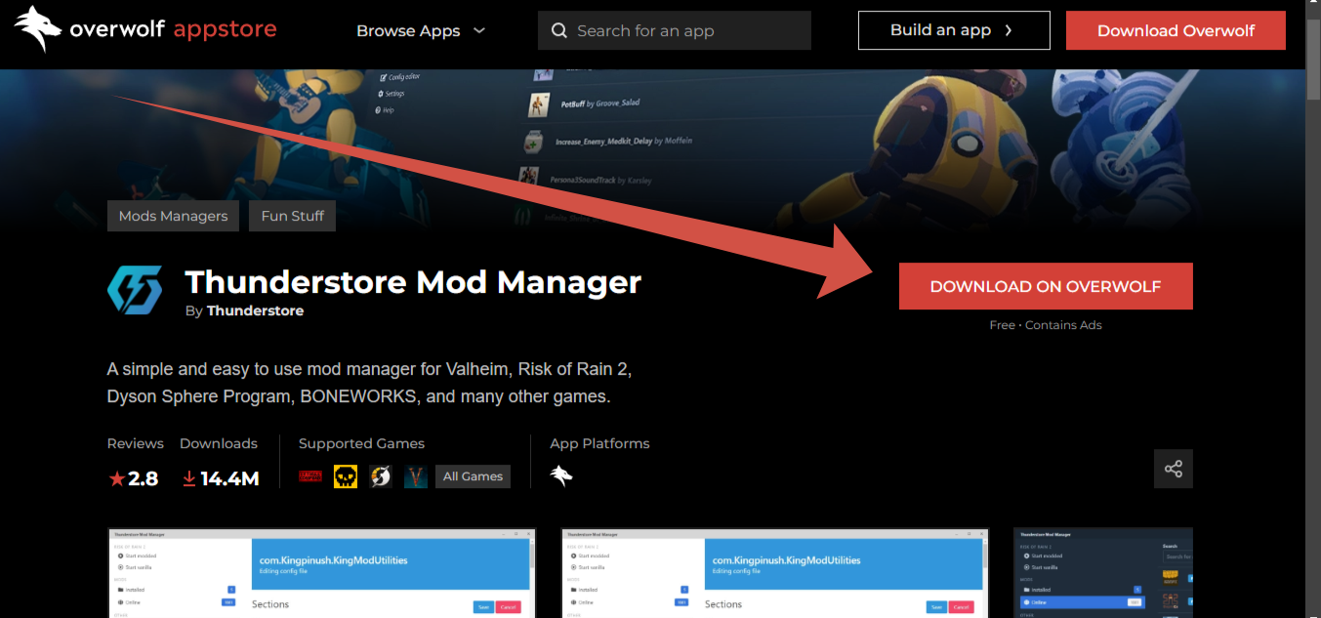Click the page vertical scrollbar
1321x618 pixels.
click(x=1313, y=59)
